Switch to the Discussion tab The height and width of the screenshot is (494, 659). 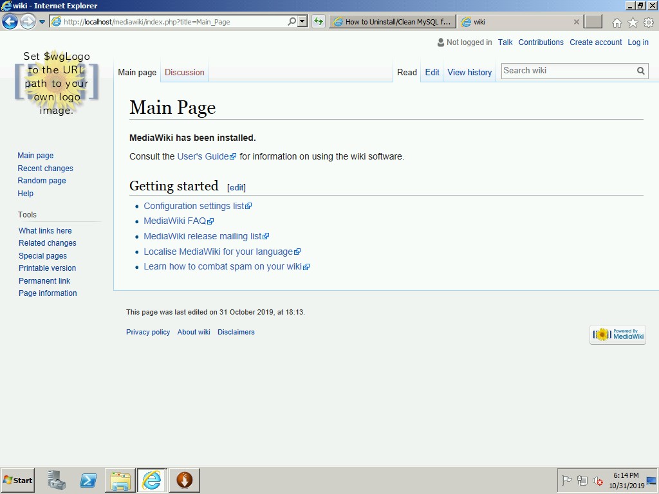185,72
